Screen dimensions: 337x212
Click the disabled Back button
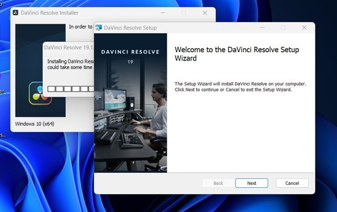tap(218, 183)
